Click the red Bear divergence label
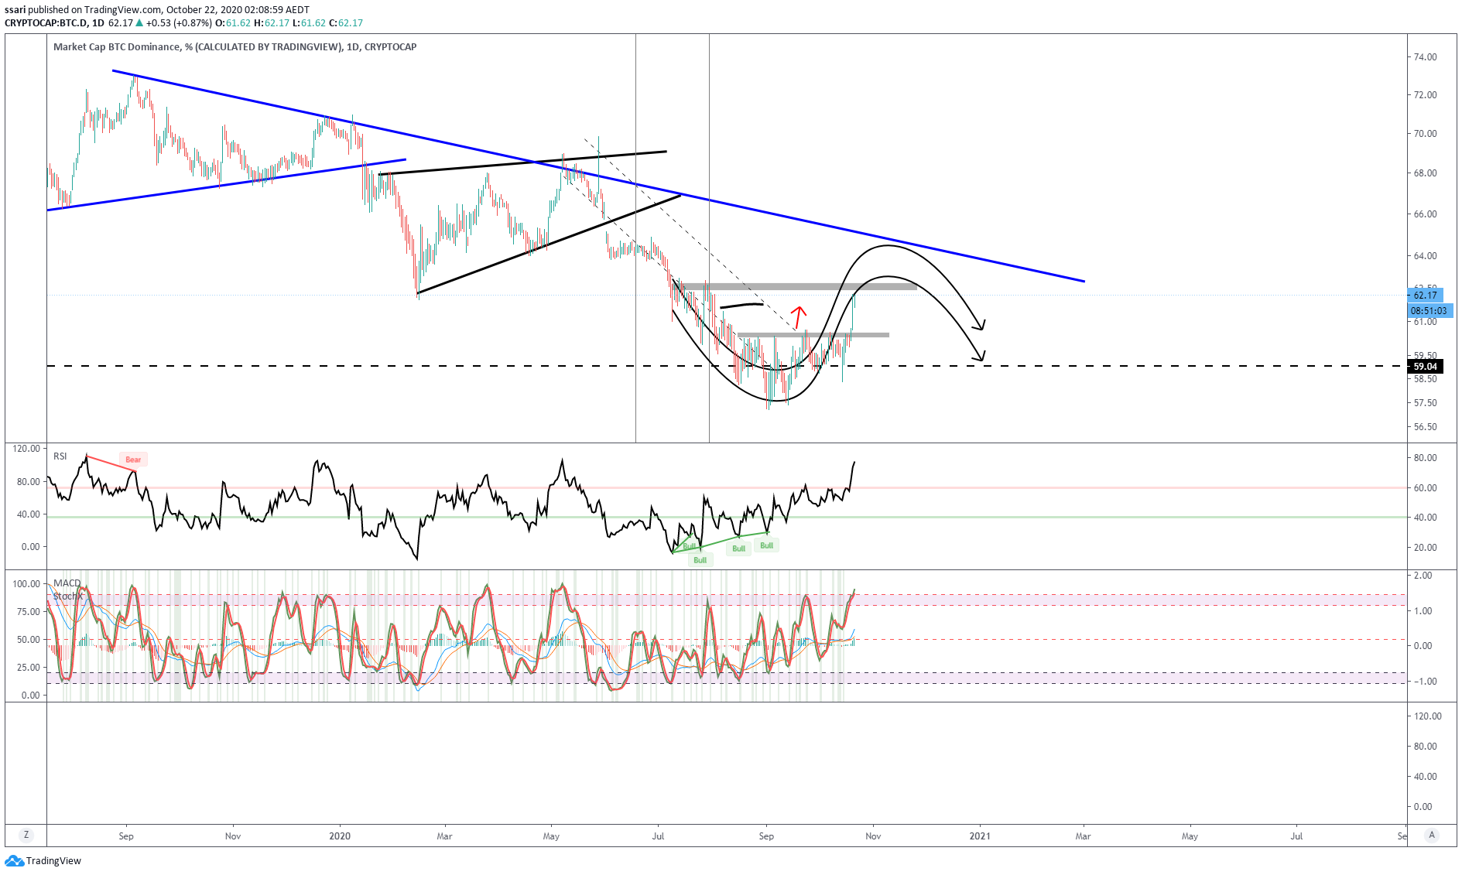 (x=133, y=460)
